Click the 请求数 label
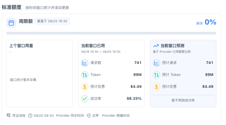Image resolution: width=226 pixels, height=125 pixels. [x=96, y=63]
